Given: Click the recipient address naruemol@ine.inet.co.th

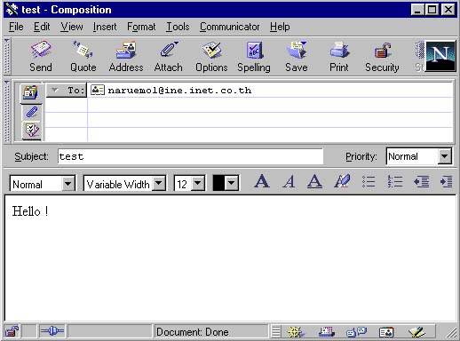Looking at the screenshot, I should [179, 90].
